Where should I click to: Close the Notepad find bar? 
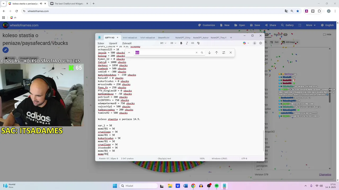coord(231,53)
